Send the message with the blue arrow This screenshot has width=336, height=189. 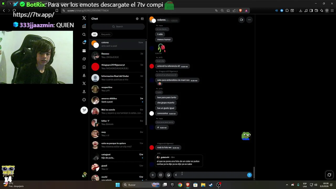pos(249,175)
